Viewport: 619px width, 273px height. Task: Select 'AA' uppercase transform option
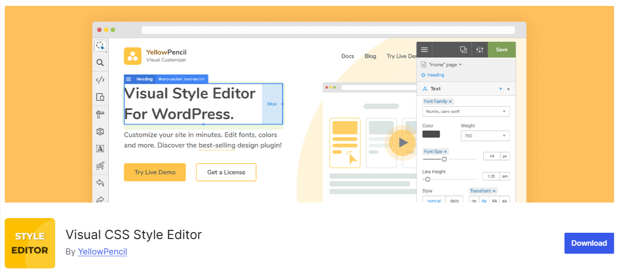point(495,200)
